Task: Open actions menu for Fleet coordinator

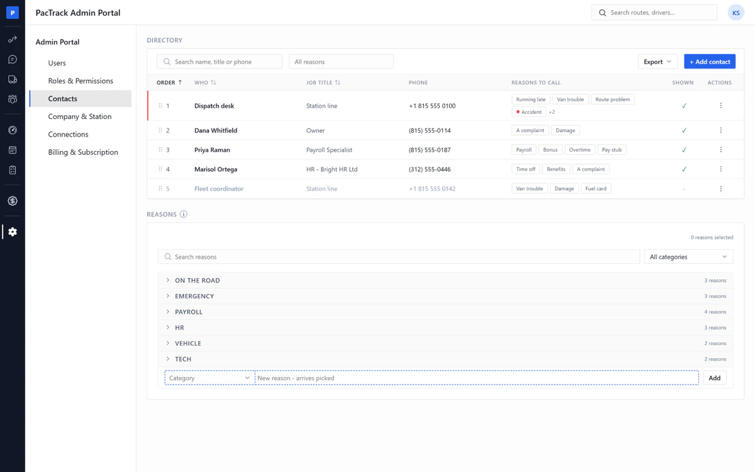Action: point(720,189)
